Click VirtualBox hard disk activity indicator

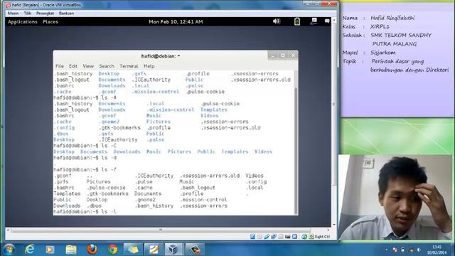(252, 237)
